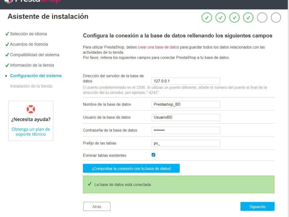Open Información de la tienda step

[32, 65]
